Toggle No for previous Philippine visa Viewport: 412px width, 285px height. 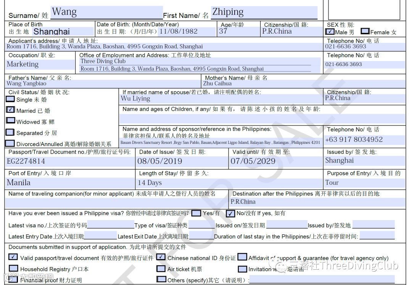pyautogui.click(x=230, y=214)
